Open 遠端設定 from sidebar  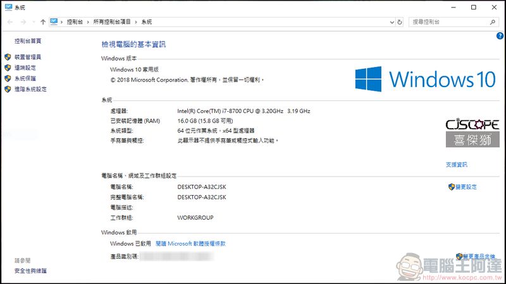point(25,68)
